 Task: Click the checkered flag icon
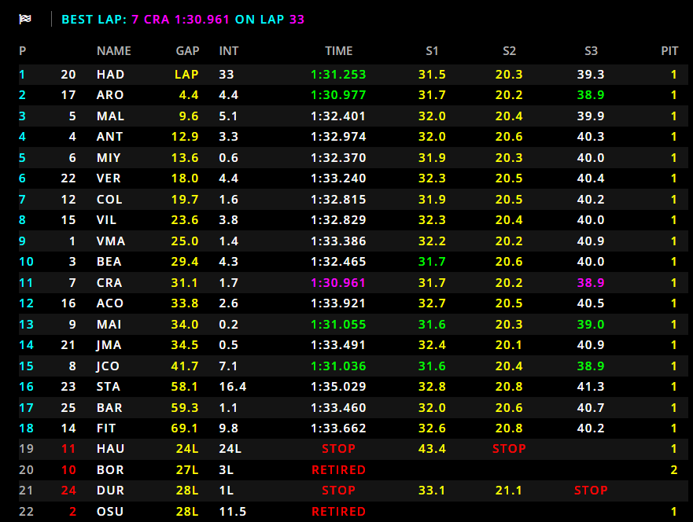tap(25, 20)
